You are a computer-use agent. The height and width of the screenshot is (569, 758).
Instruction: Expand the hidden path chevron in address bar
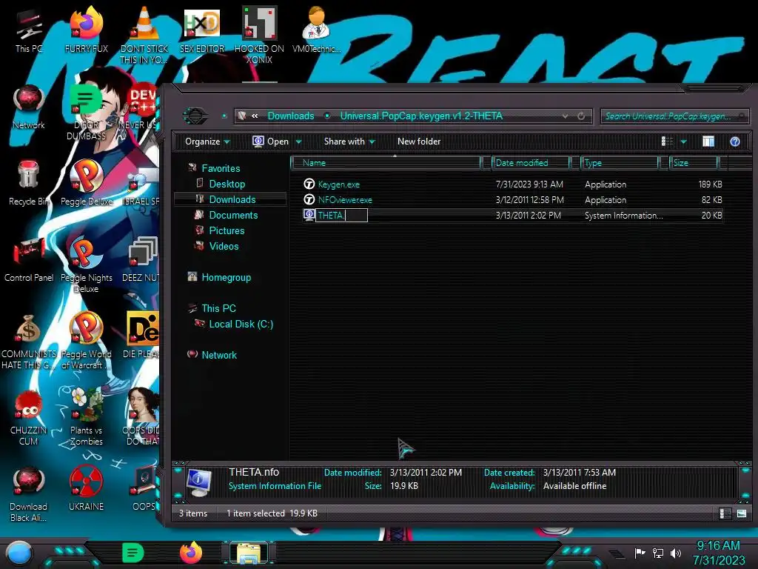point(255,116)
